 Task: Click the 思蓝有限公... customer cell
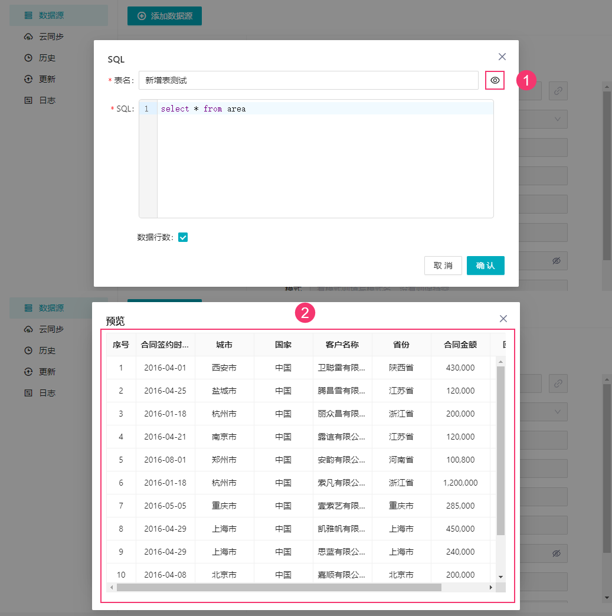coord(342,552)
